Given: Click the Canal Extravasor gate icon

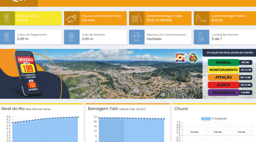Looking at the screenshot, I should tap(137, 37).
